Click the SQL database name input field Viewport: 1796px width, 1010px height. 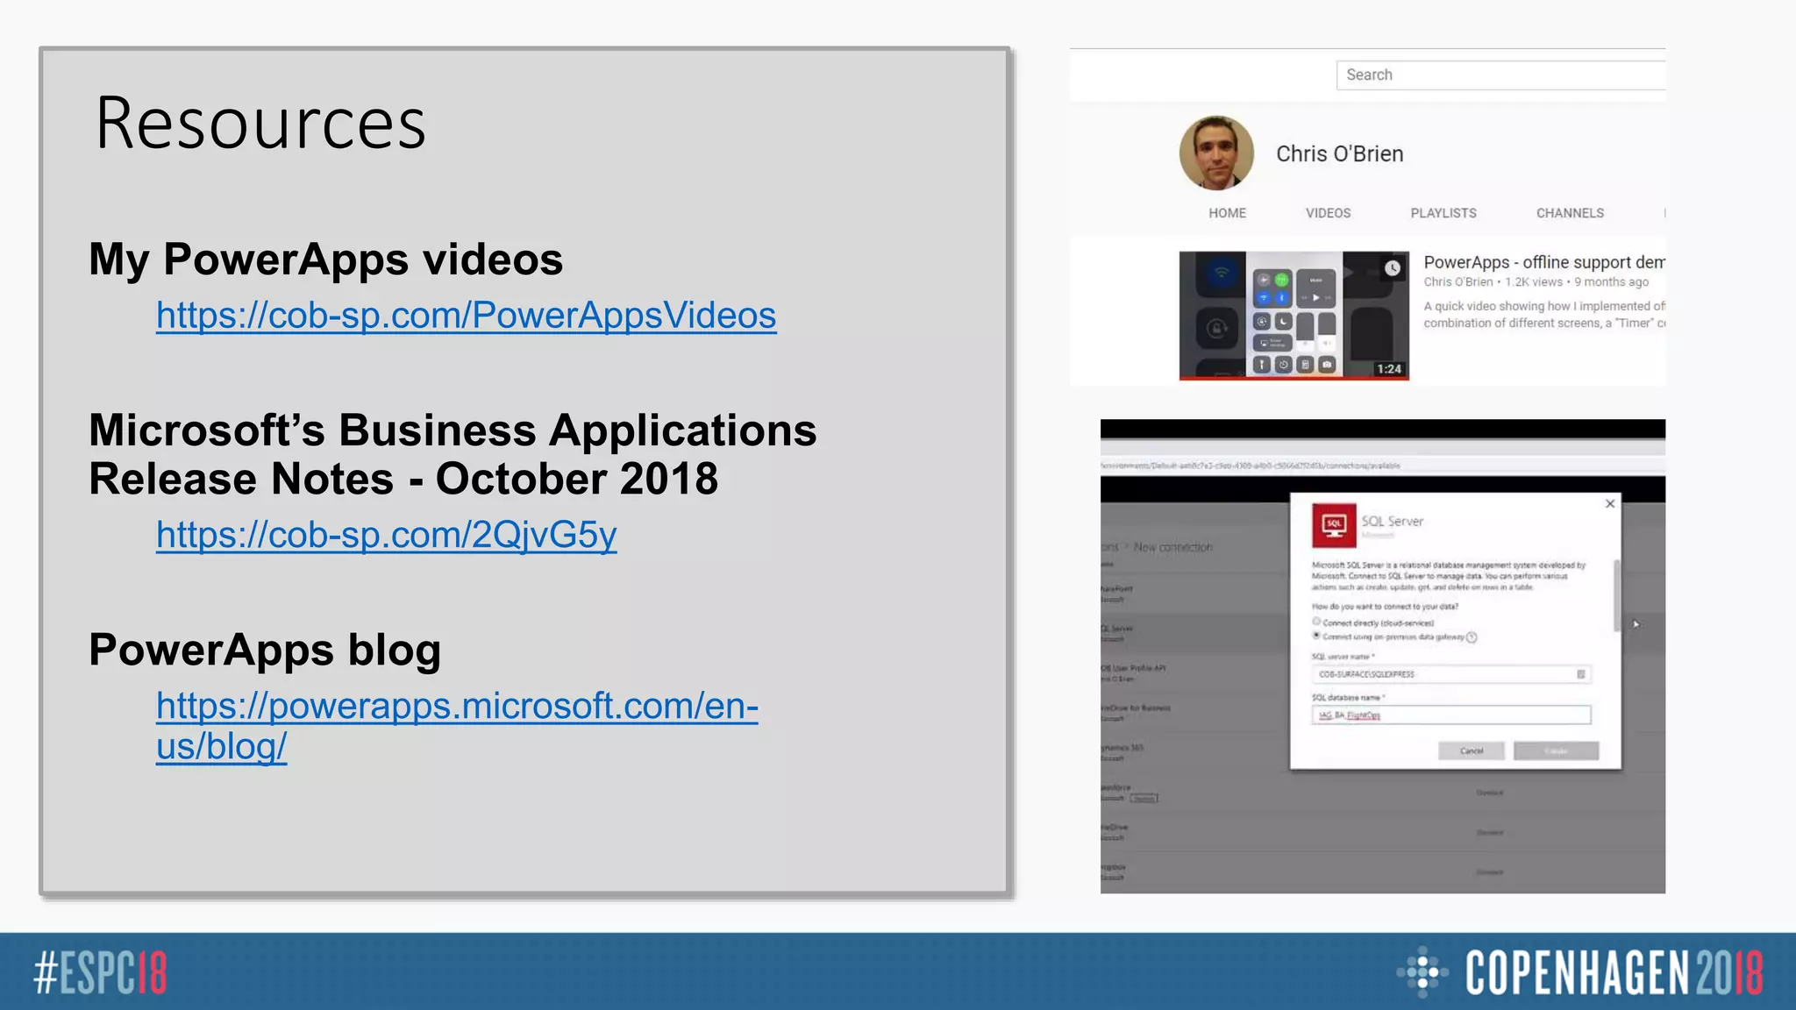1450,715
